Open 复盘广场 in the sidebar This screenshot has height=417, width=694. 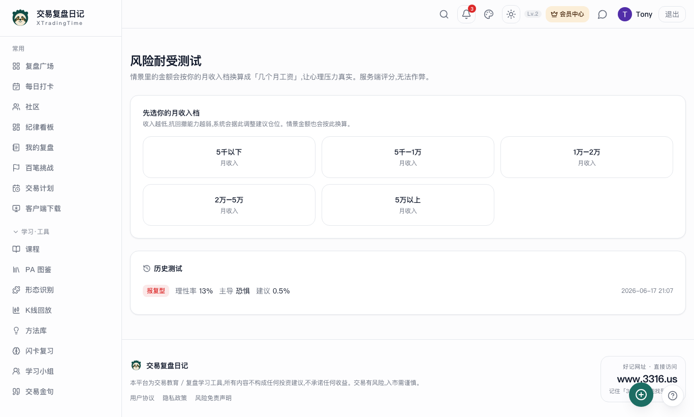pyautogui.click(x=60, y=66)
